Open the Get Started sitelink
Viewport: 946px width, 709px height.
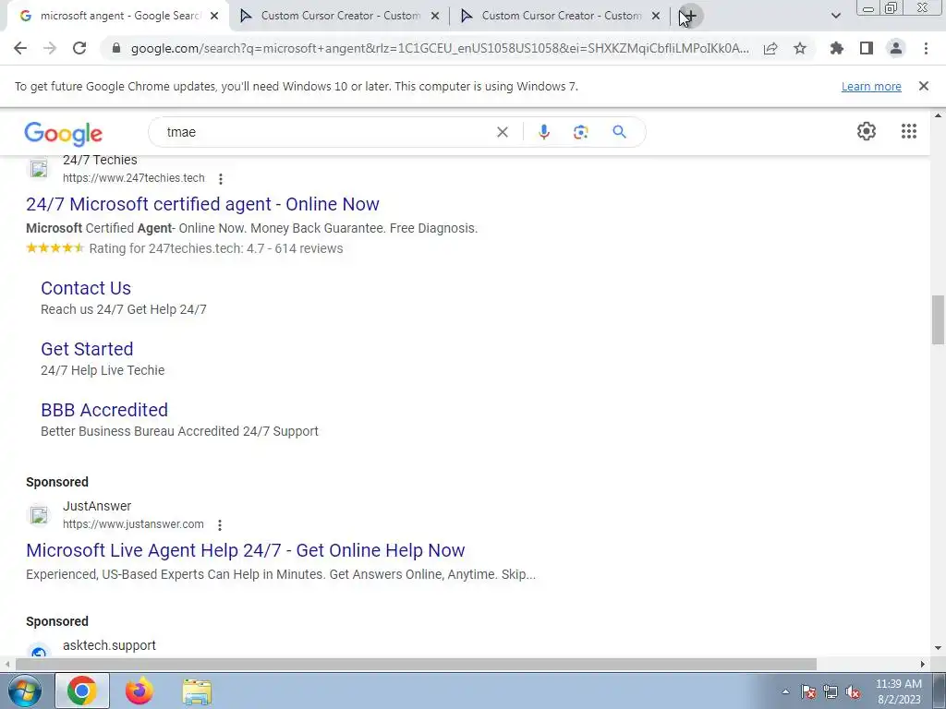pyautogui.click(x=87, y=349)
